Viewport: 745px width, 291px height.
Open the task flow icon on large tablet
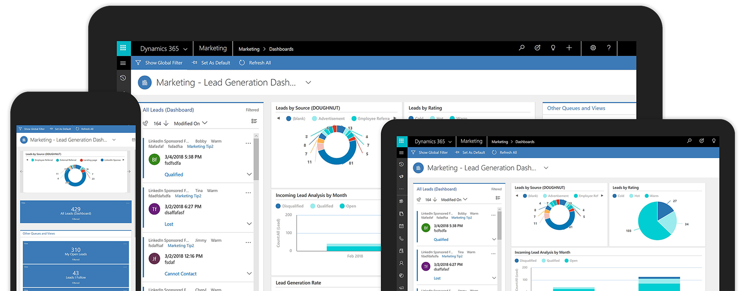537,48
